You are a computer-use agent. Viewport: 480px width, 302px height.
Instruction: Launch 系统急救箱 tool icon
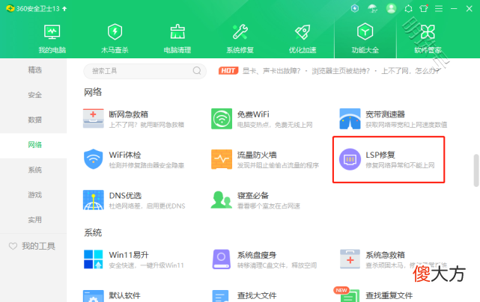click(x=350, y=259)
